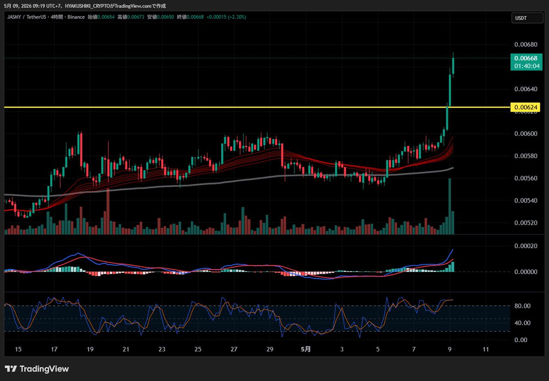Screen dimensions: 549x381
Task: Click the date label 15 on time axis
Action: [18, 349]
